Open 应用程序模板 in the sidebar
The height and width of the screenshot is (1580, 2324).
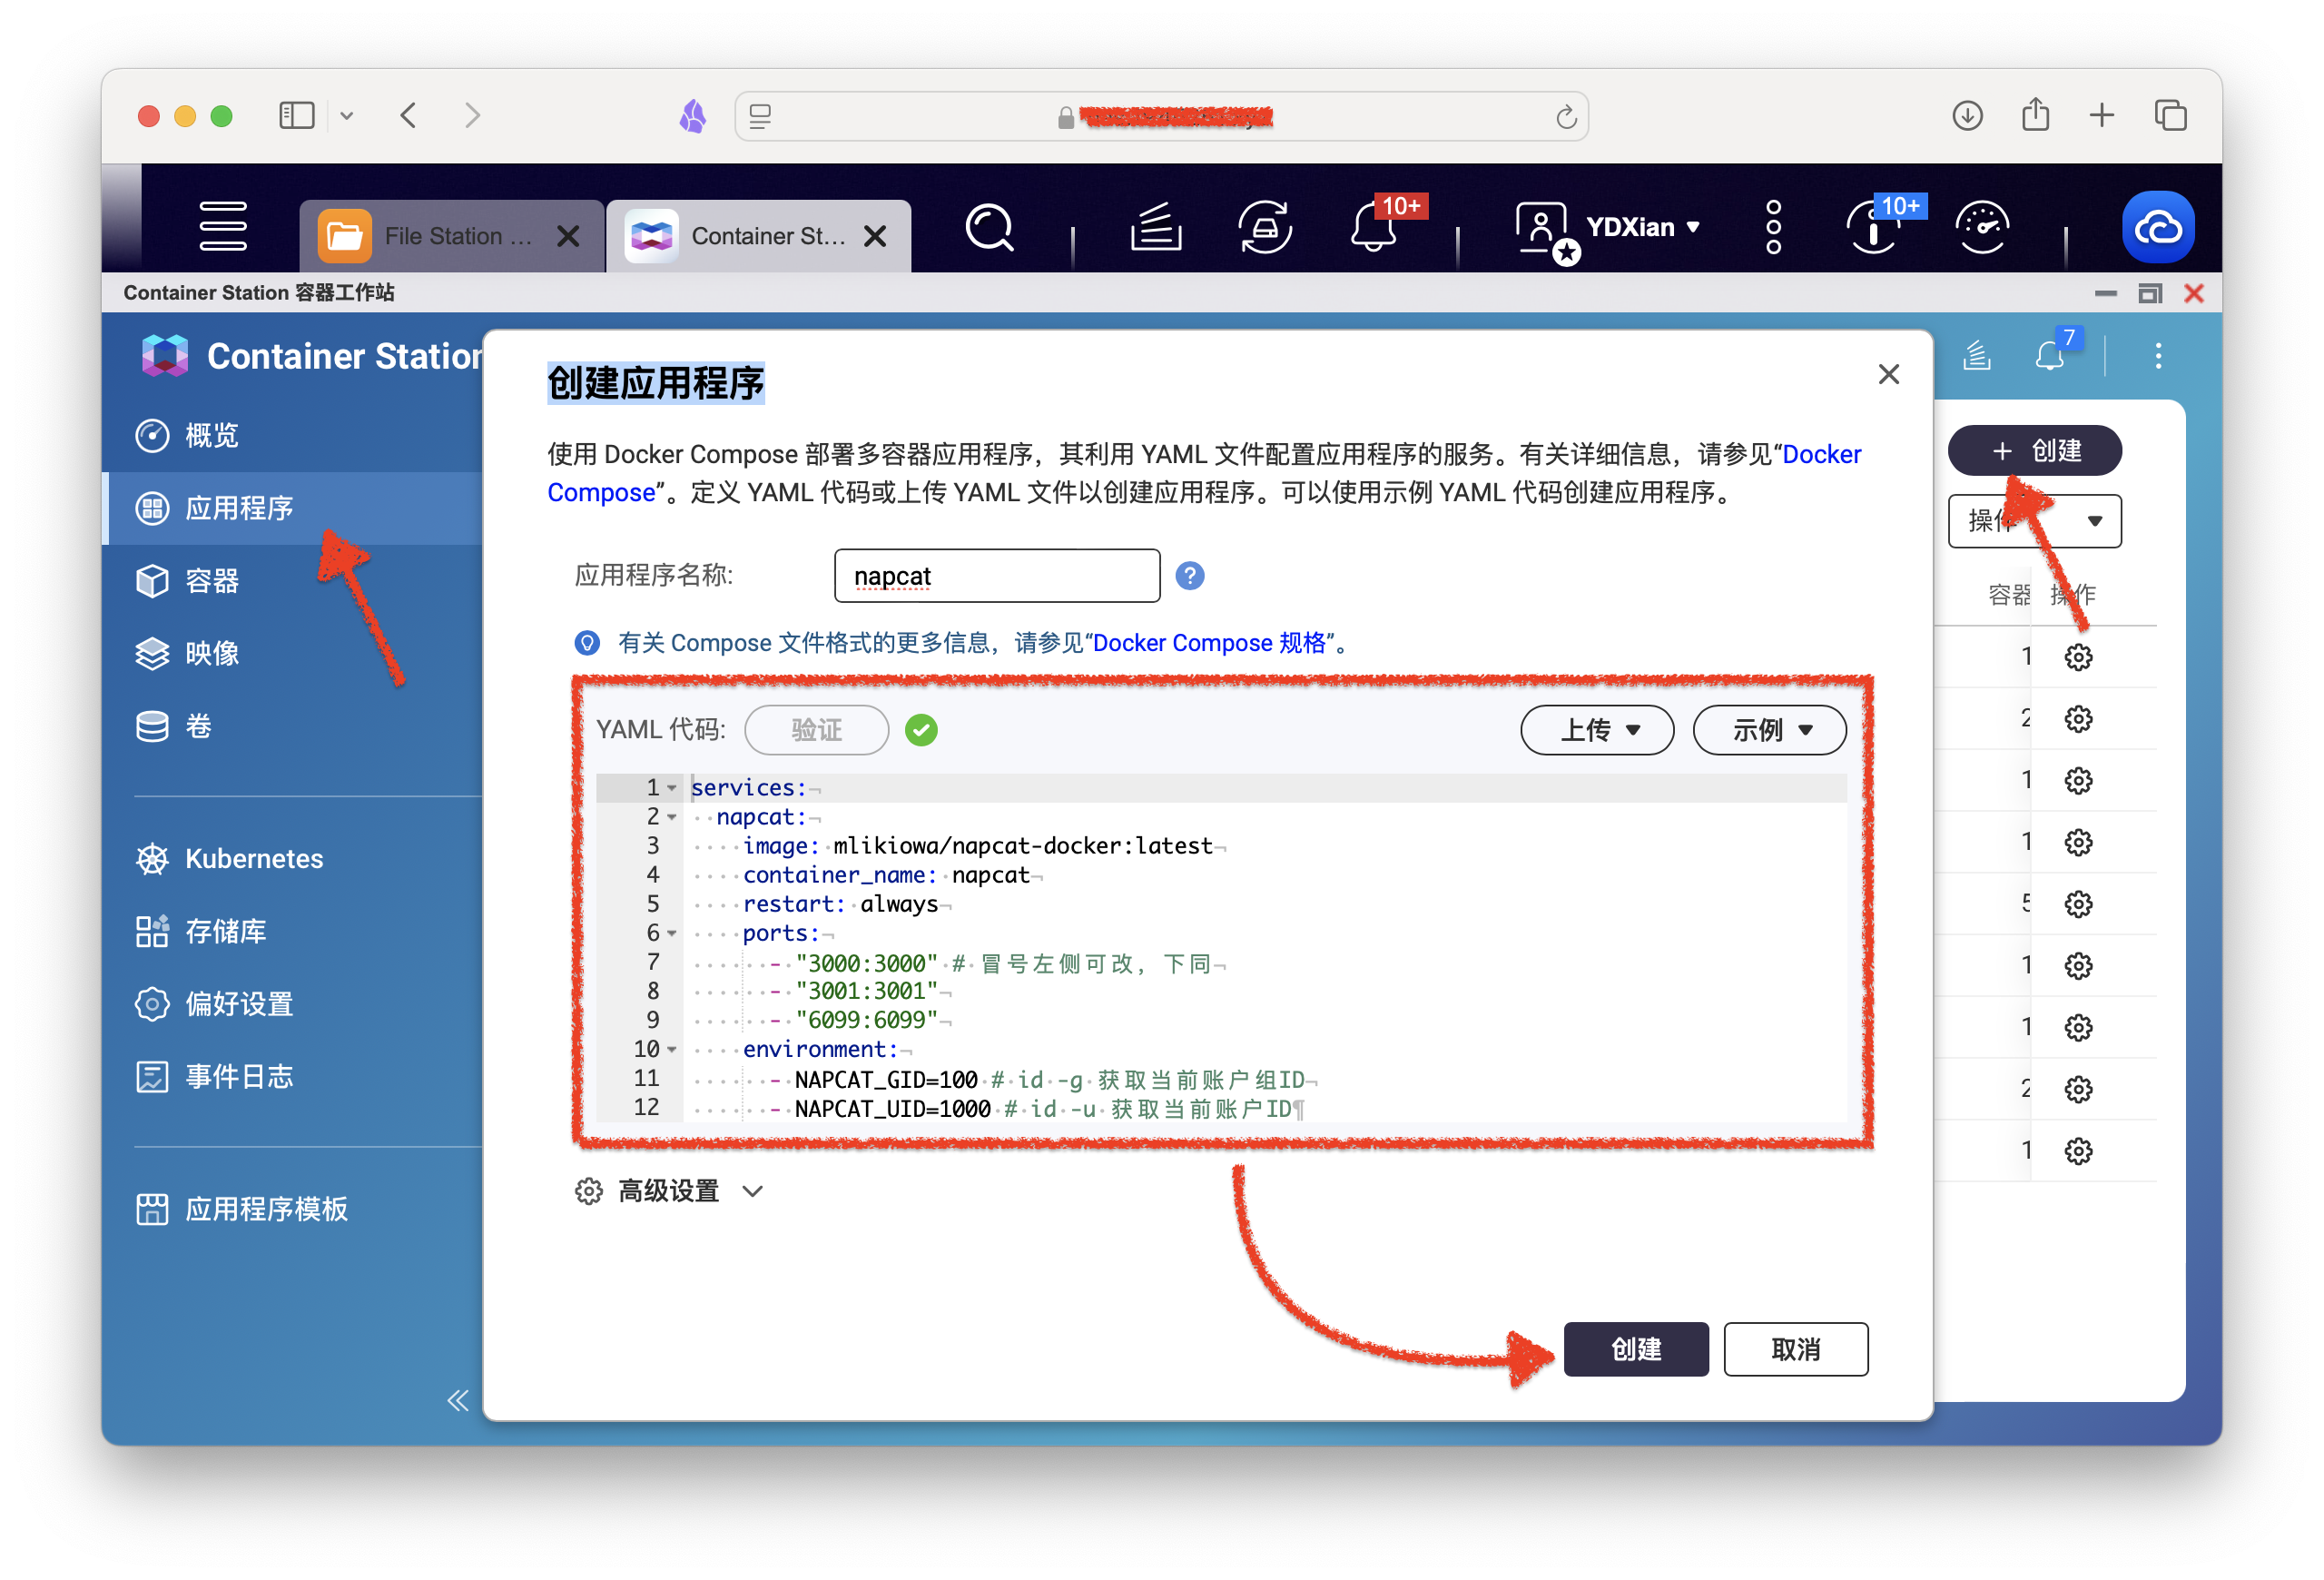(x=293, y=1209)
